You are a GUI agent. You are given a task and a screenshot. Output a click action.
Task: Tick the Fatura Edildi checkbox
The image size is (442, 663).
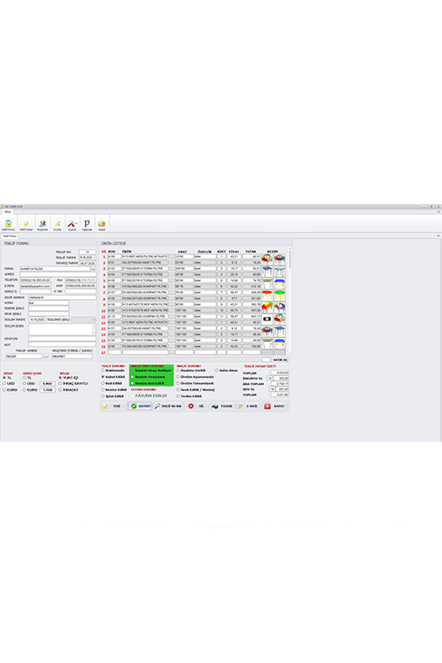pyautogui.click(x=133, y=396)
